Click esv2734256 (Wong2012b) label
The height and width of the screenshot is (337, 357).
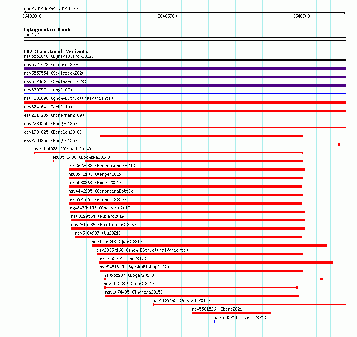click(x=51, y=140)
